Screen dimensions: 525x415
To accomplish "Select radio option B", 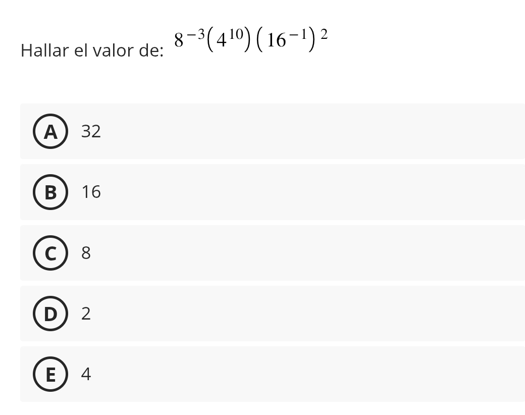I will click(x=50, y=192).
